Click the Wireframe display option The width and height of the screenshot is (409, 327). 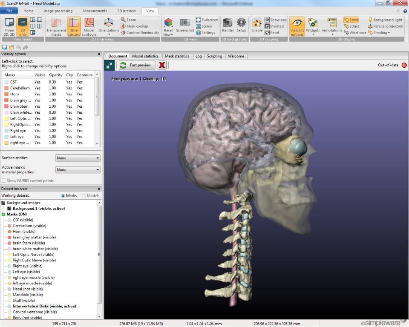pos(355,33)
